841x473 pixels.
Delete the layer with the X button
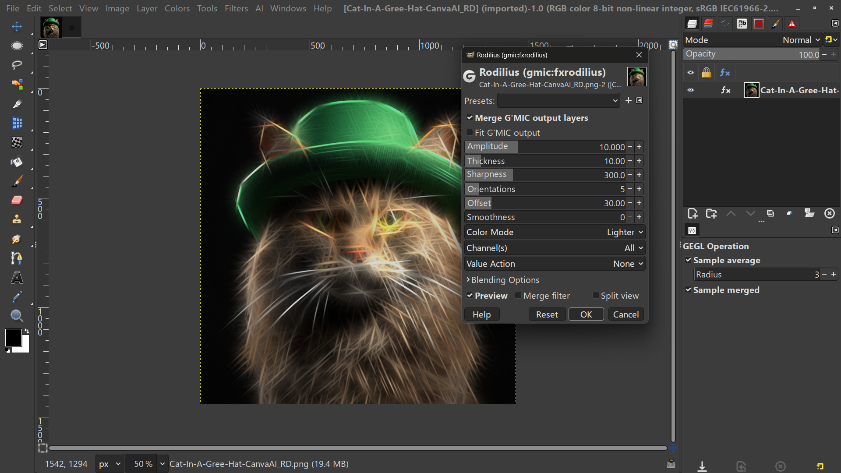pos(830,213)
